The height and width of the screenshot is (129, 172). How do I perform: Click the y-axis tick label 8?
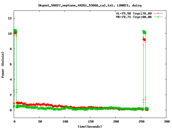(x=11, y=49)
